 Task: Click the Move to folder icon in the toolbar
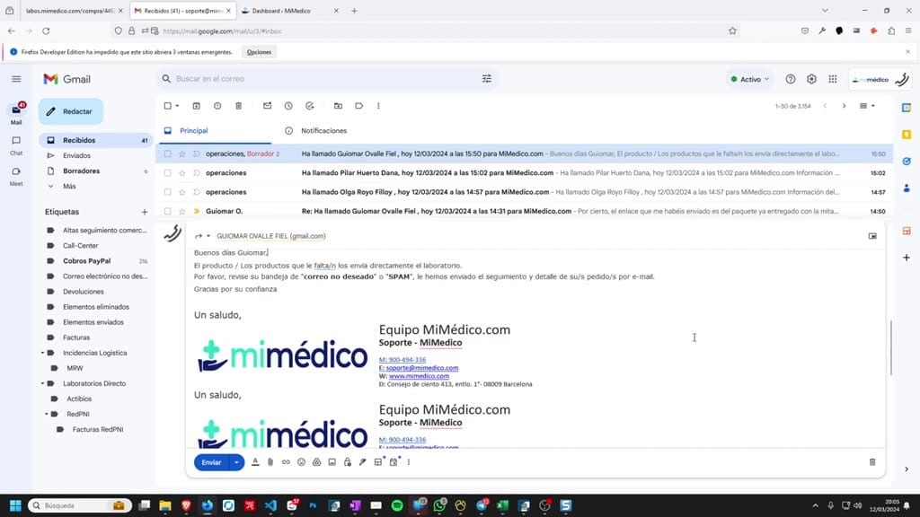coord(338,106)
